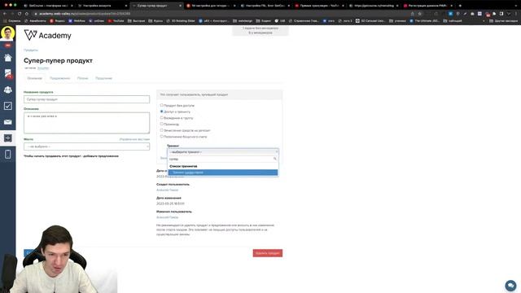Click the search magnifier in training dropdown

click(275, 159)
